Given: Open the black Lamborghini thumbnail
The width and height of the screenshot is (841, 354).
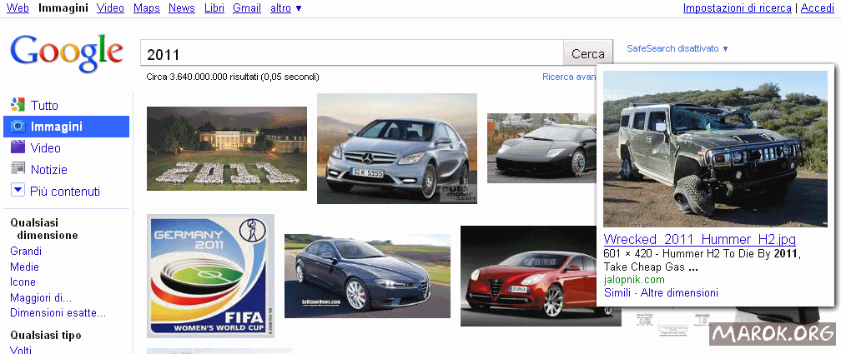Looking at the screenshot, I should tap(541, 147).
